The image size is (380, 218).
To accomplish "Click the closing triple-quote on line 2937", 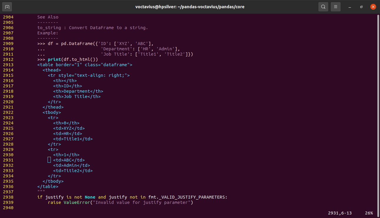I will coord(41,192).
